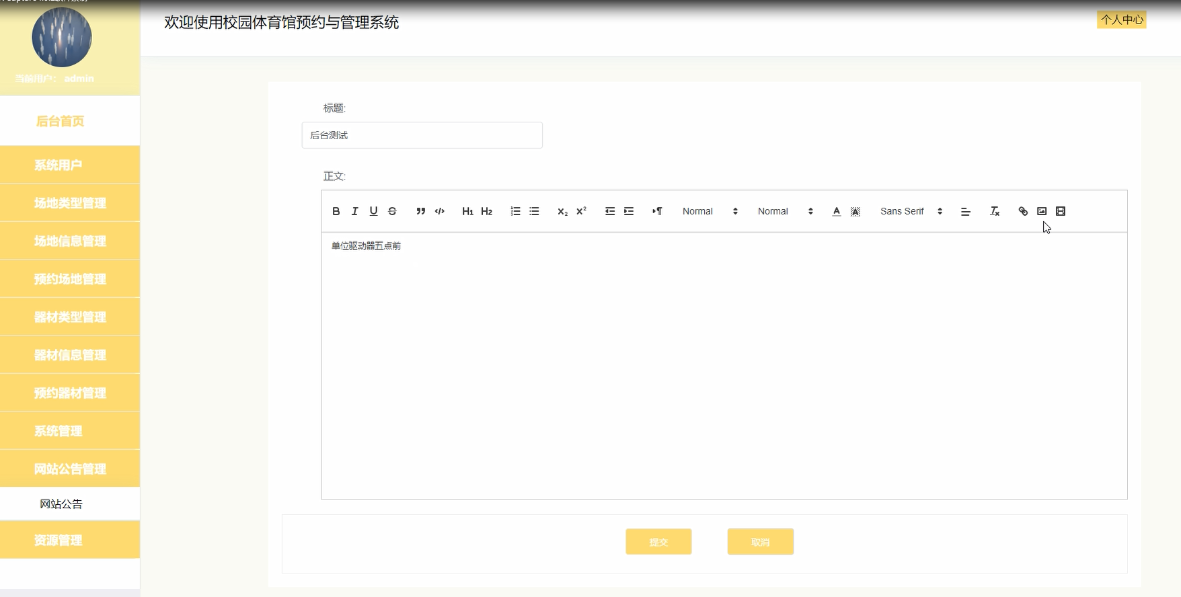The width and height of the screenshot is (1181, 597).
Task: Expand 系统用户 menu
Action: tap(70, 165)
